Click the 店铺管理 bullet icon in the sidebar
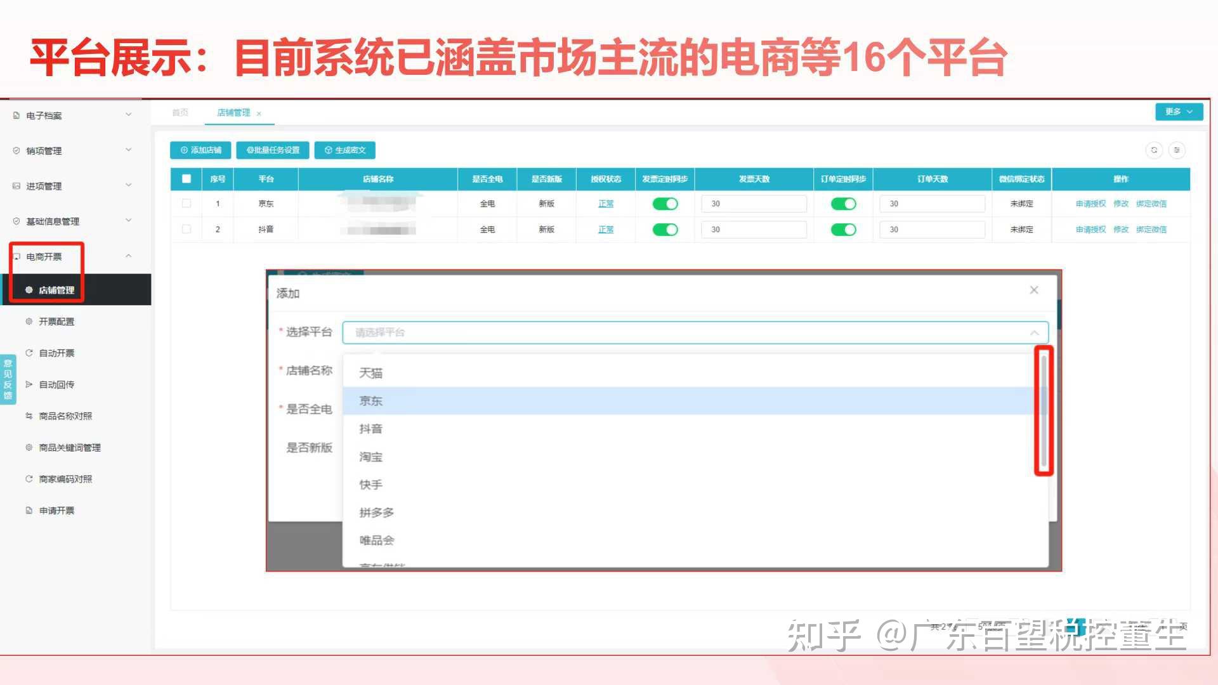This screenshot has width=1218, height=685. (29, 290)
